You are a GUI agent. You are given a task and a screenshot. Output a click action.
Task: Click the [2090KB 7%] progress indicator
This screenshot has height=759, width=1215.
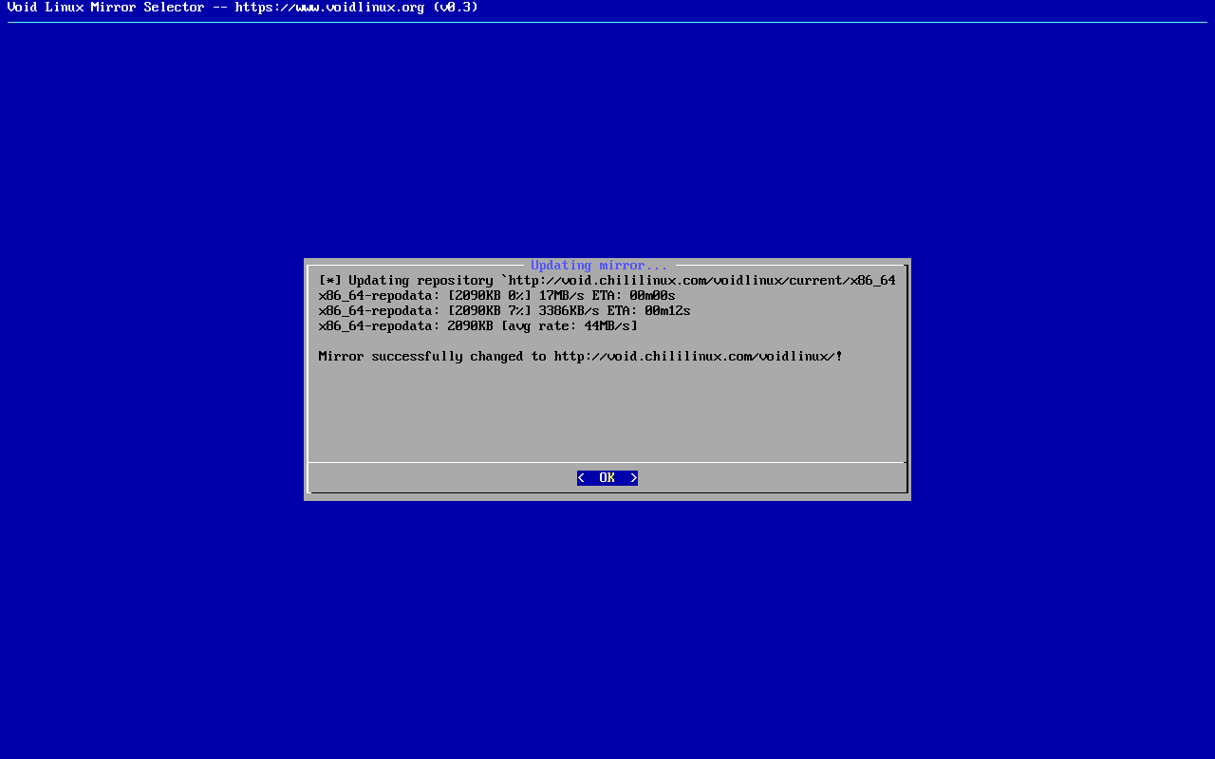point(489,311)
